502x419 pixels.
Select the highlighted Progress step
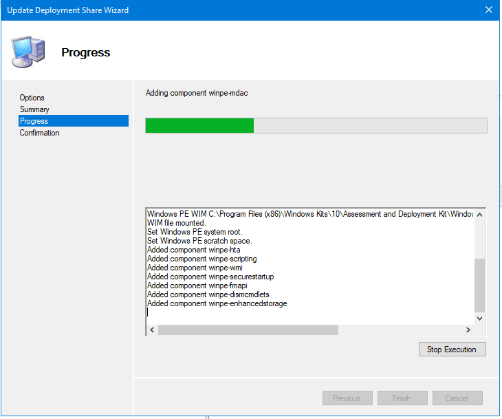(34, 121)
